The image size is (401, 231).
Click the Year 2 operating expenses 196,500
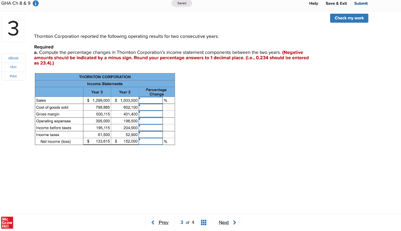click(x=130, y=121)
